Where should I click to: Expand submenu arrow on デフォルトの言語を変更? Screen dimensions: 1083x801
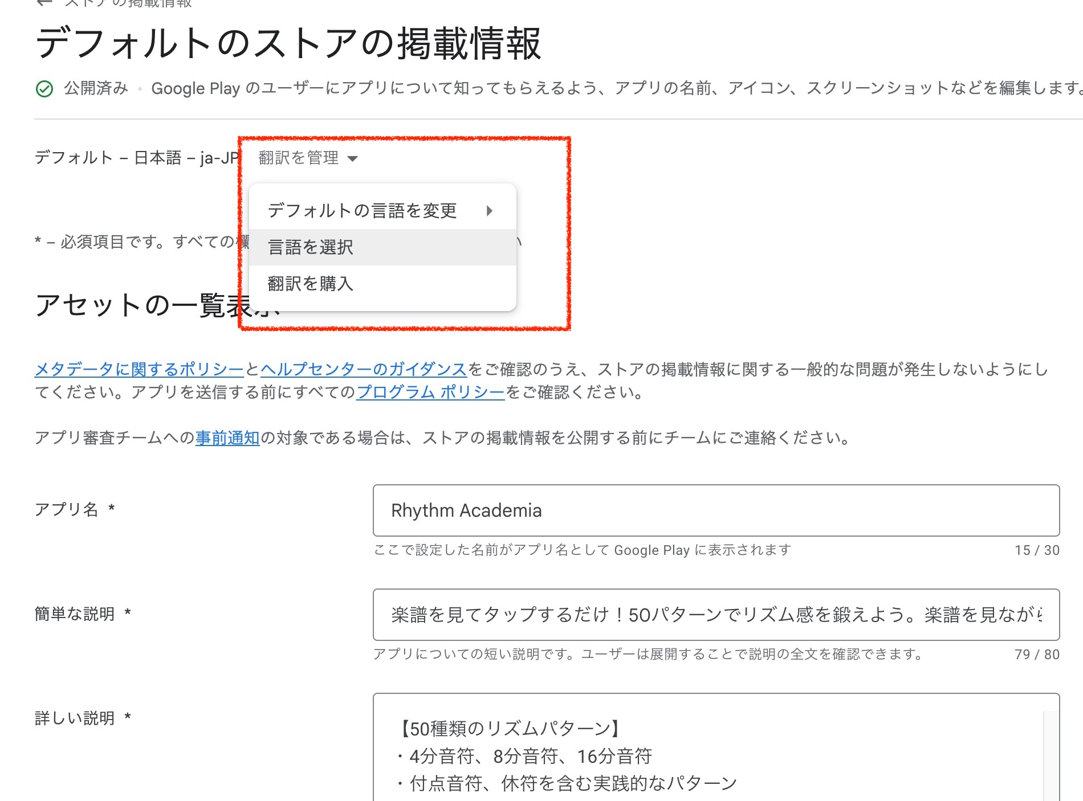pos(489,211)
